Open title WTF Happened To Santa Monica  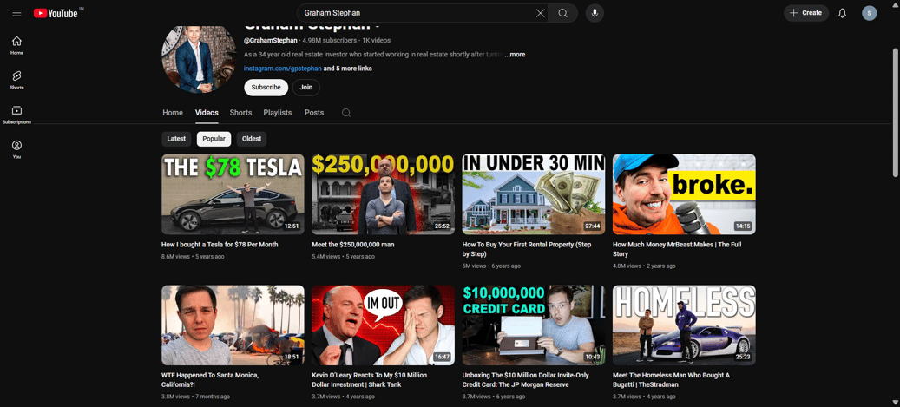pos(210,379)
